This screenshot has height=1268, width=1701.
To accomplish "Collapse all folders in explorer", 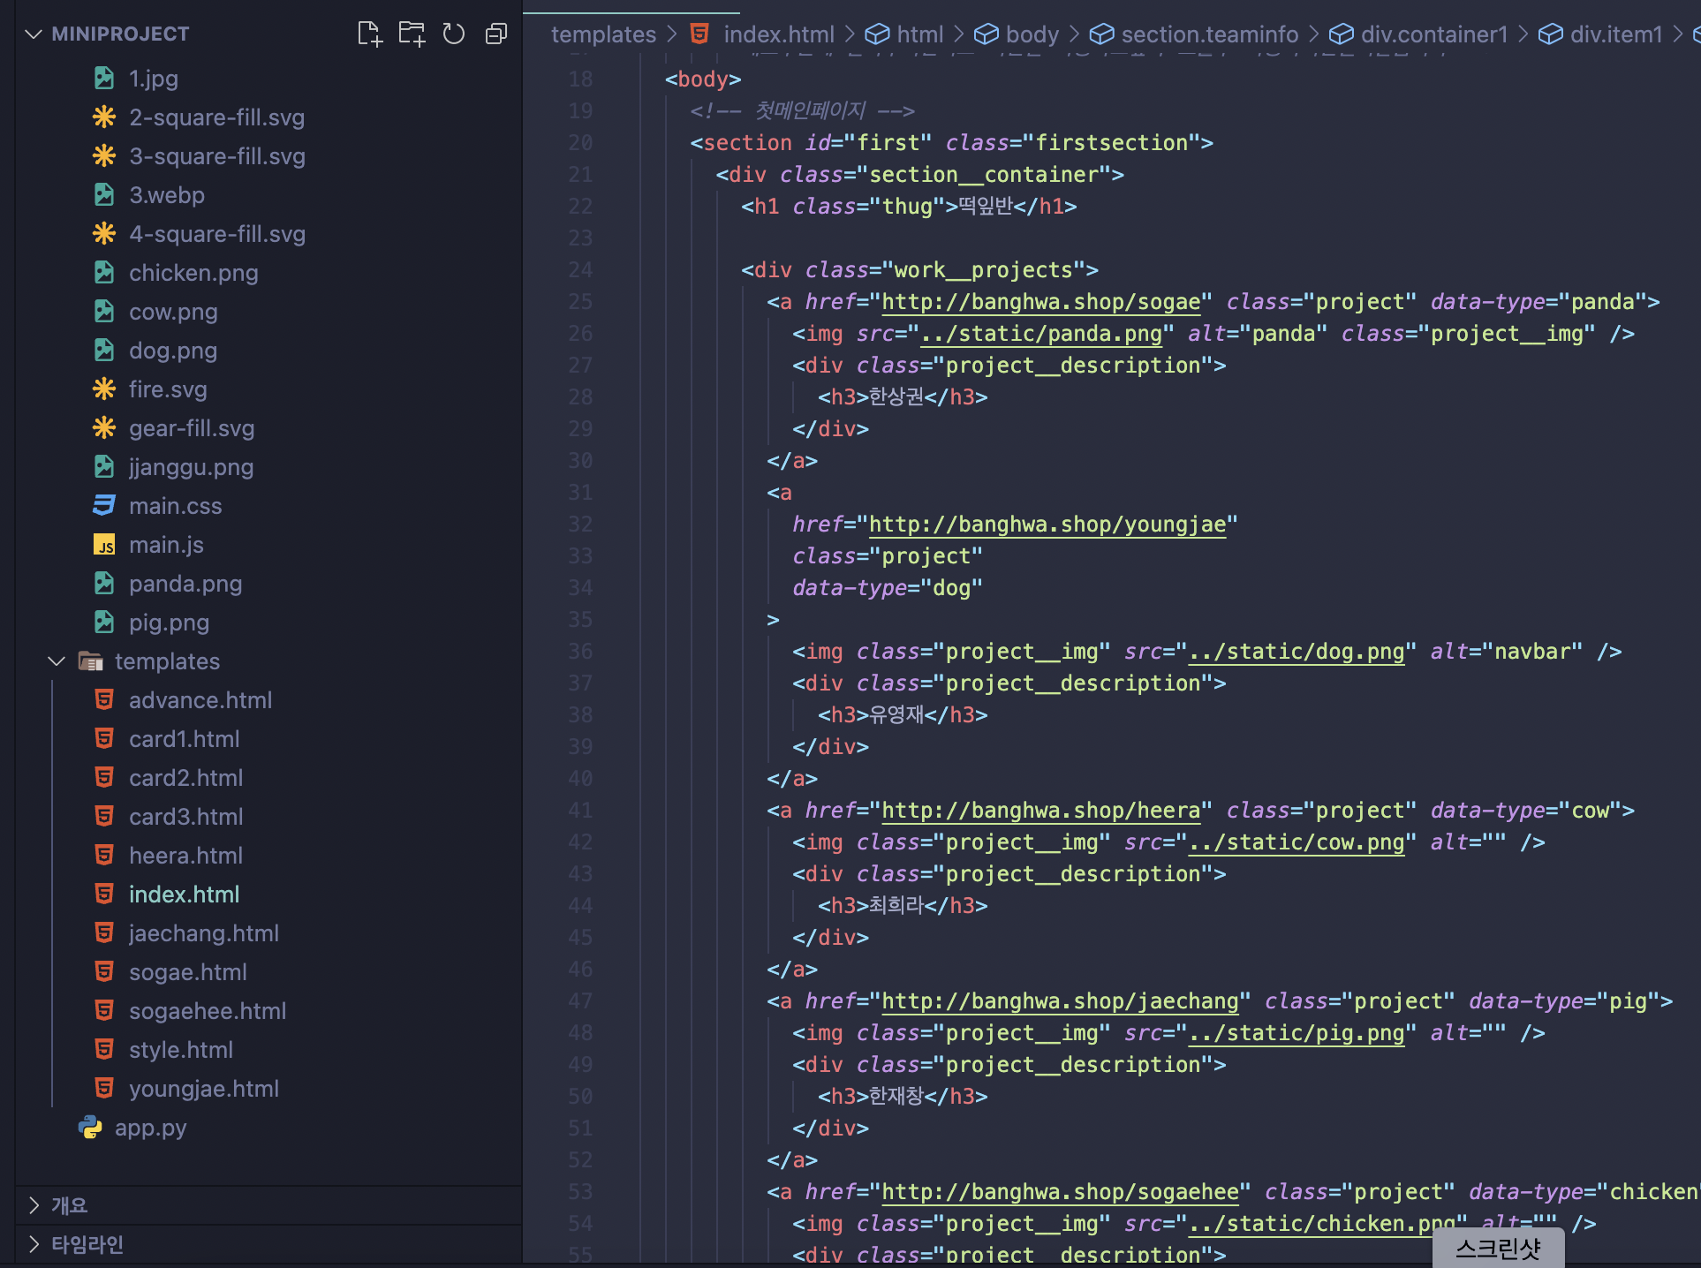I will click(x=496, y=34).
